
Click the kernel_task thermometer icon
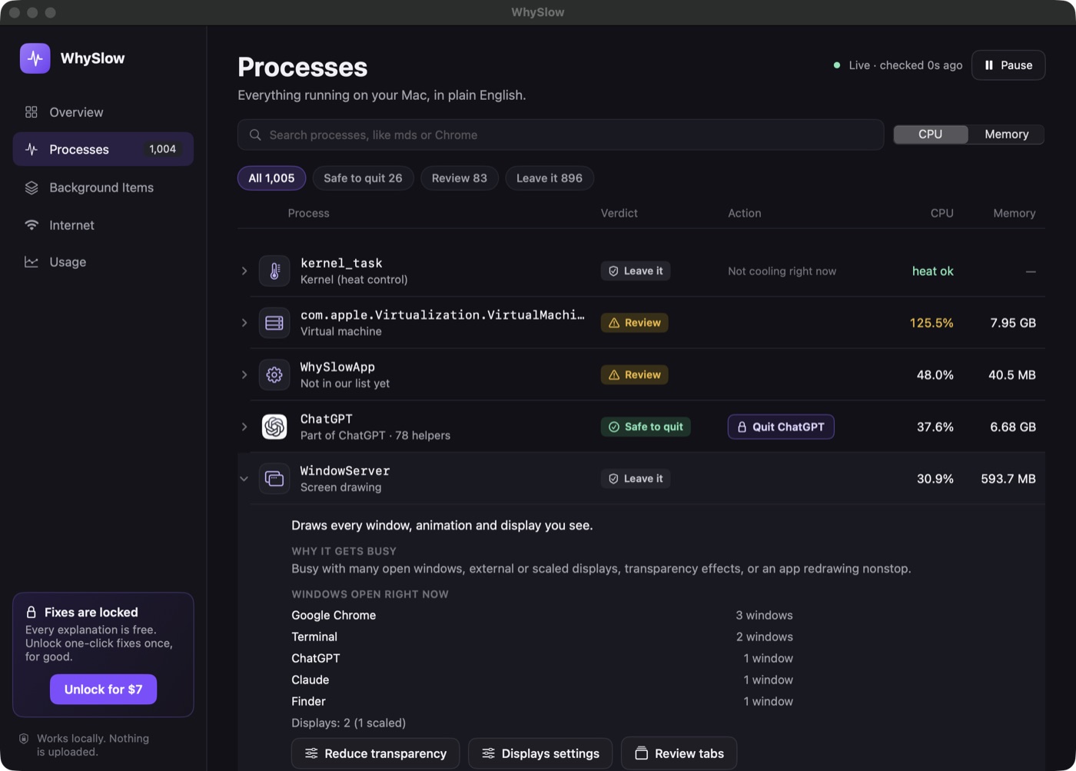274,271
